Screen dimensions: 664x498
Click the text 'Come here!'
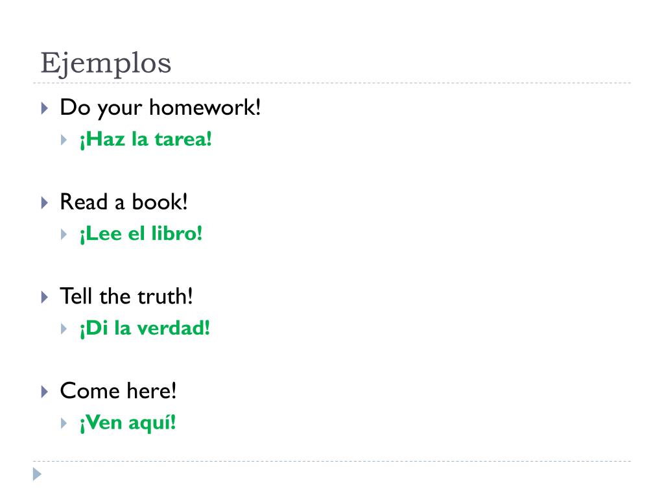(118, 391)
